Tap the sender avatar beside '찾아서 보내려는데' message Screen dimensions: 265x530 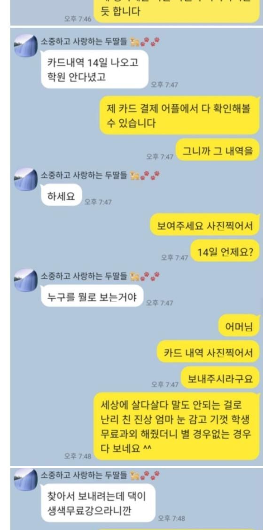[26, 480]
